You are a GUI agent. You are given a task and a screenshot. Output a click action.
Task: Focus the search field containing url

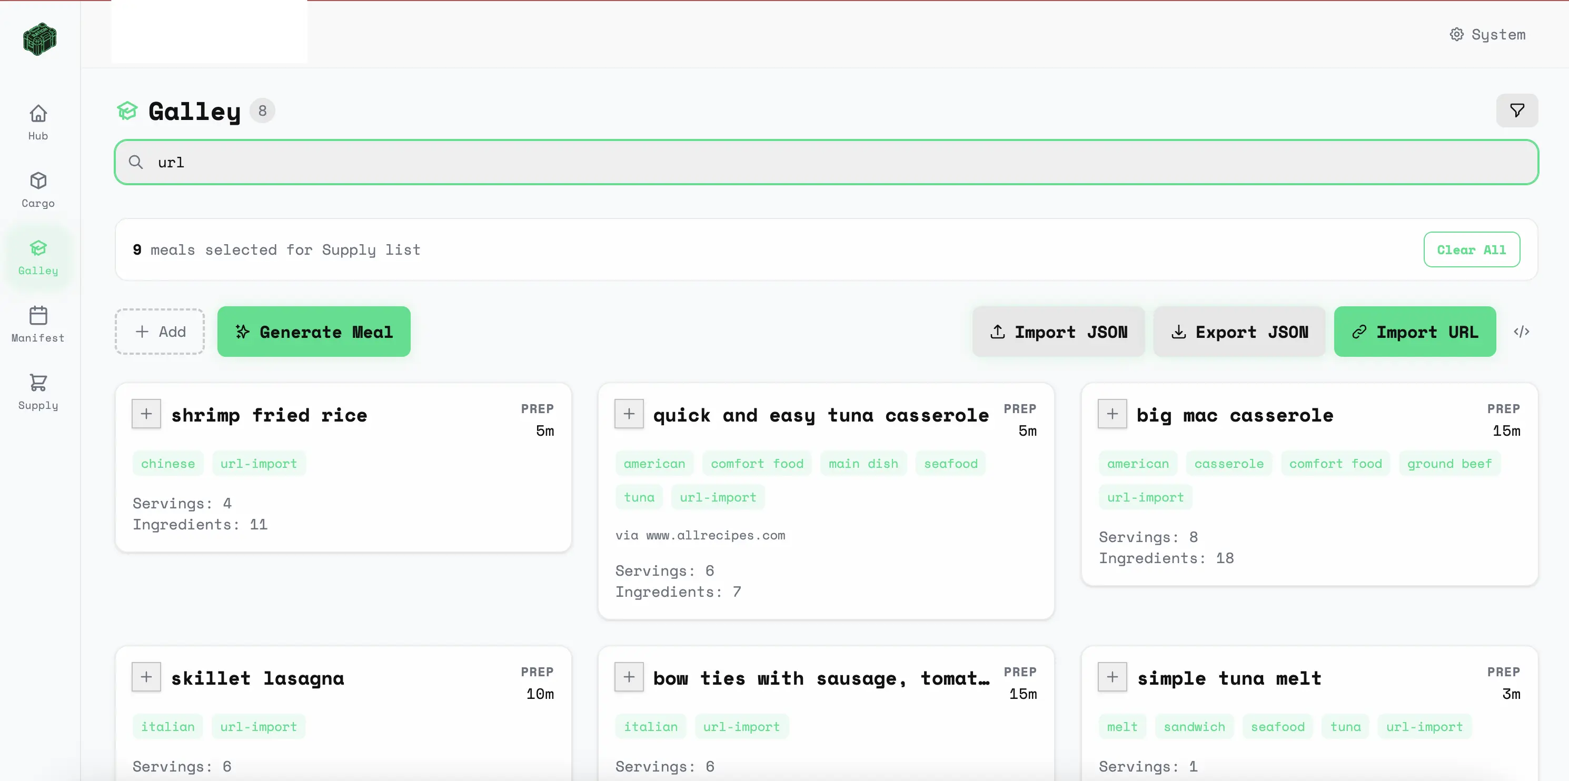click(826, 162)
